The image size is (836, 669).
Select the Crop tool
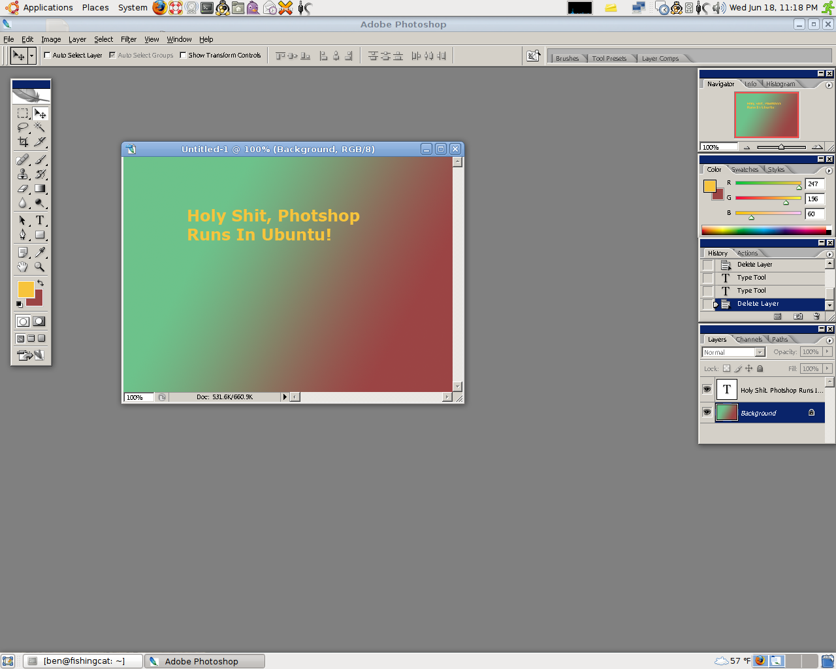[x=23, y=142]
